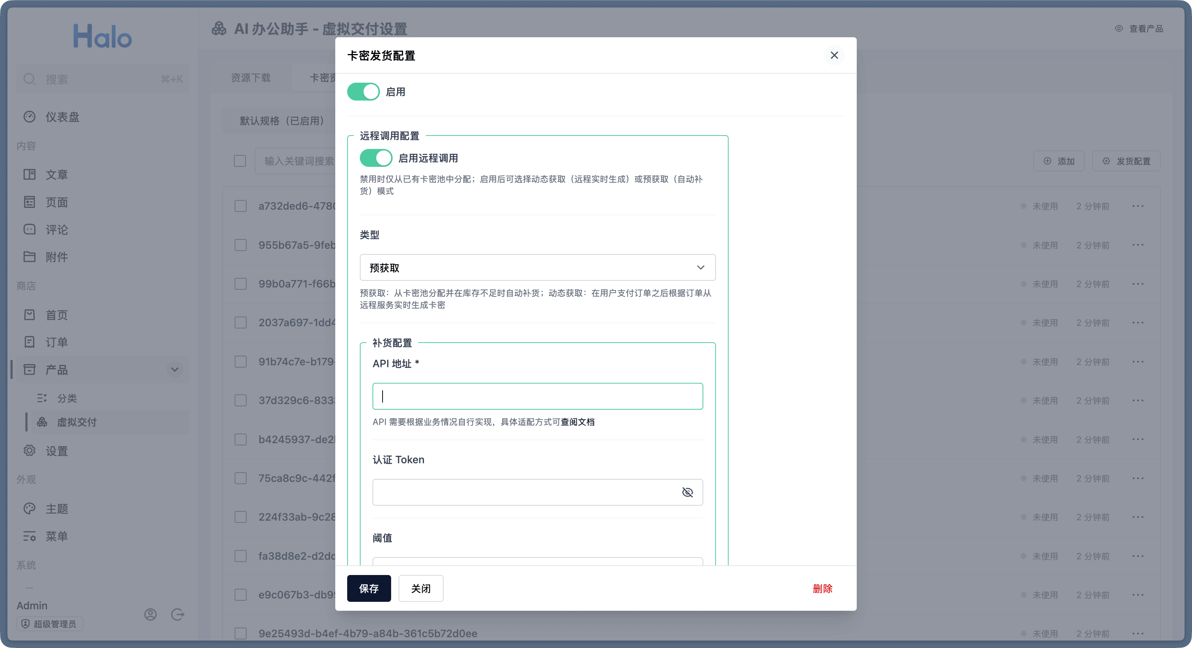Focus the API 地址 input field

(x=537, y=396)
